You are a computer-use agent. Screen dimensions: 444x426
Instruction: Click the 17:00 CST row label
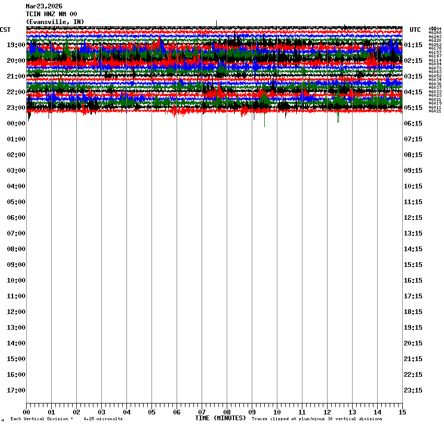point(16,390)
